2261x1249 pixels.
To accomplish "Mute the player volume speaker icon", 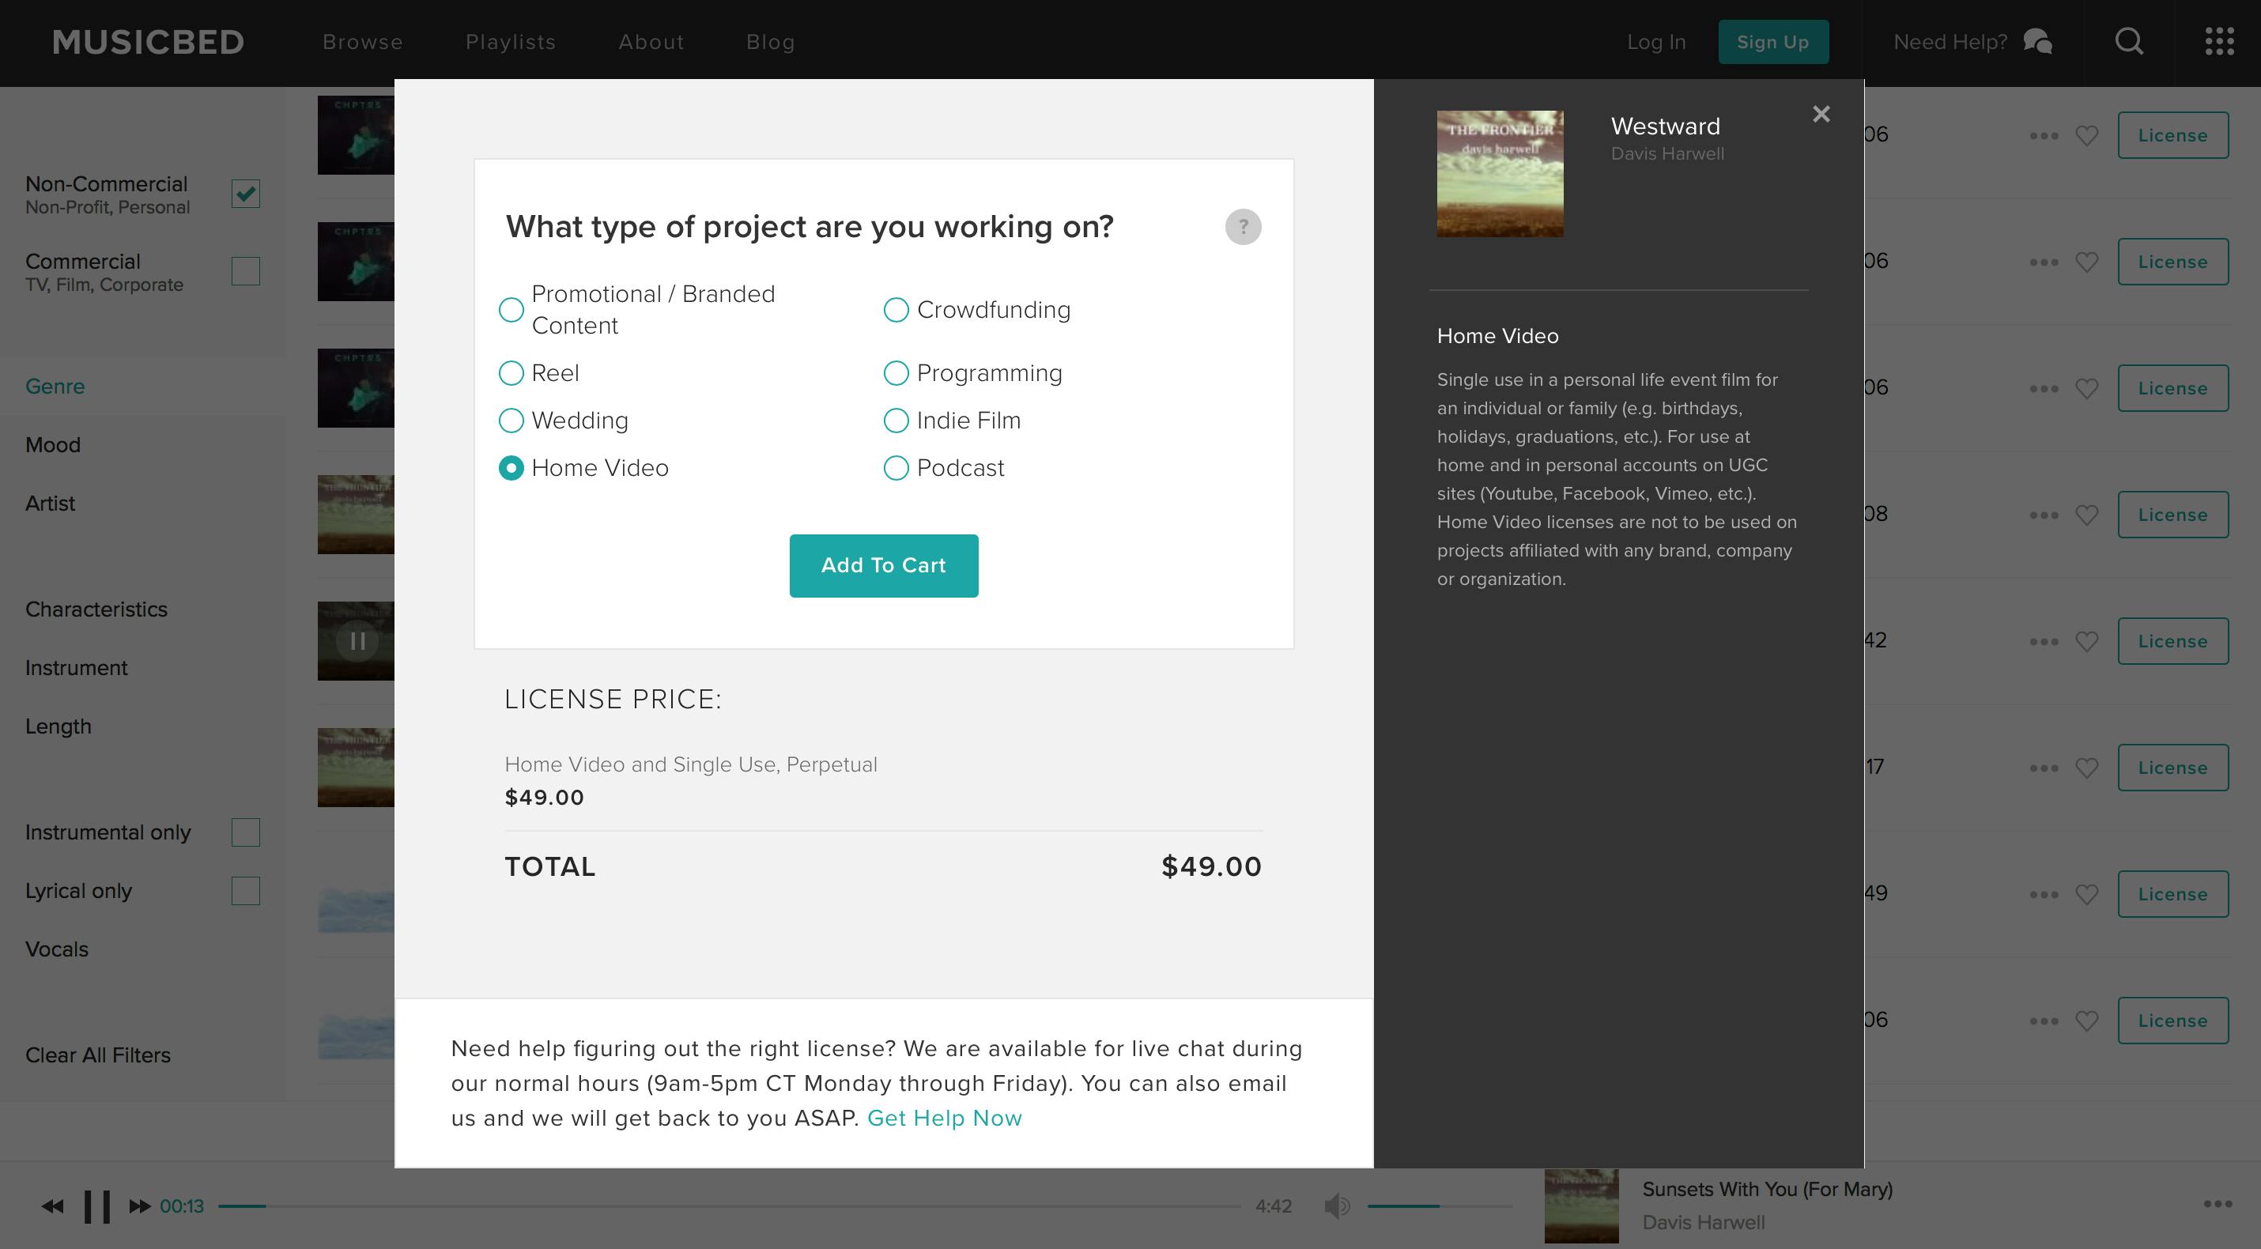I will pyautogui.click(x=1337, y=1206).
